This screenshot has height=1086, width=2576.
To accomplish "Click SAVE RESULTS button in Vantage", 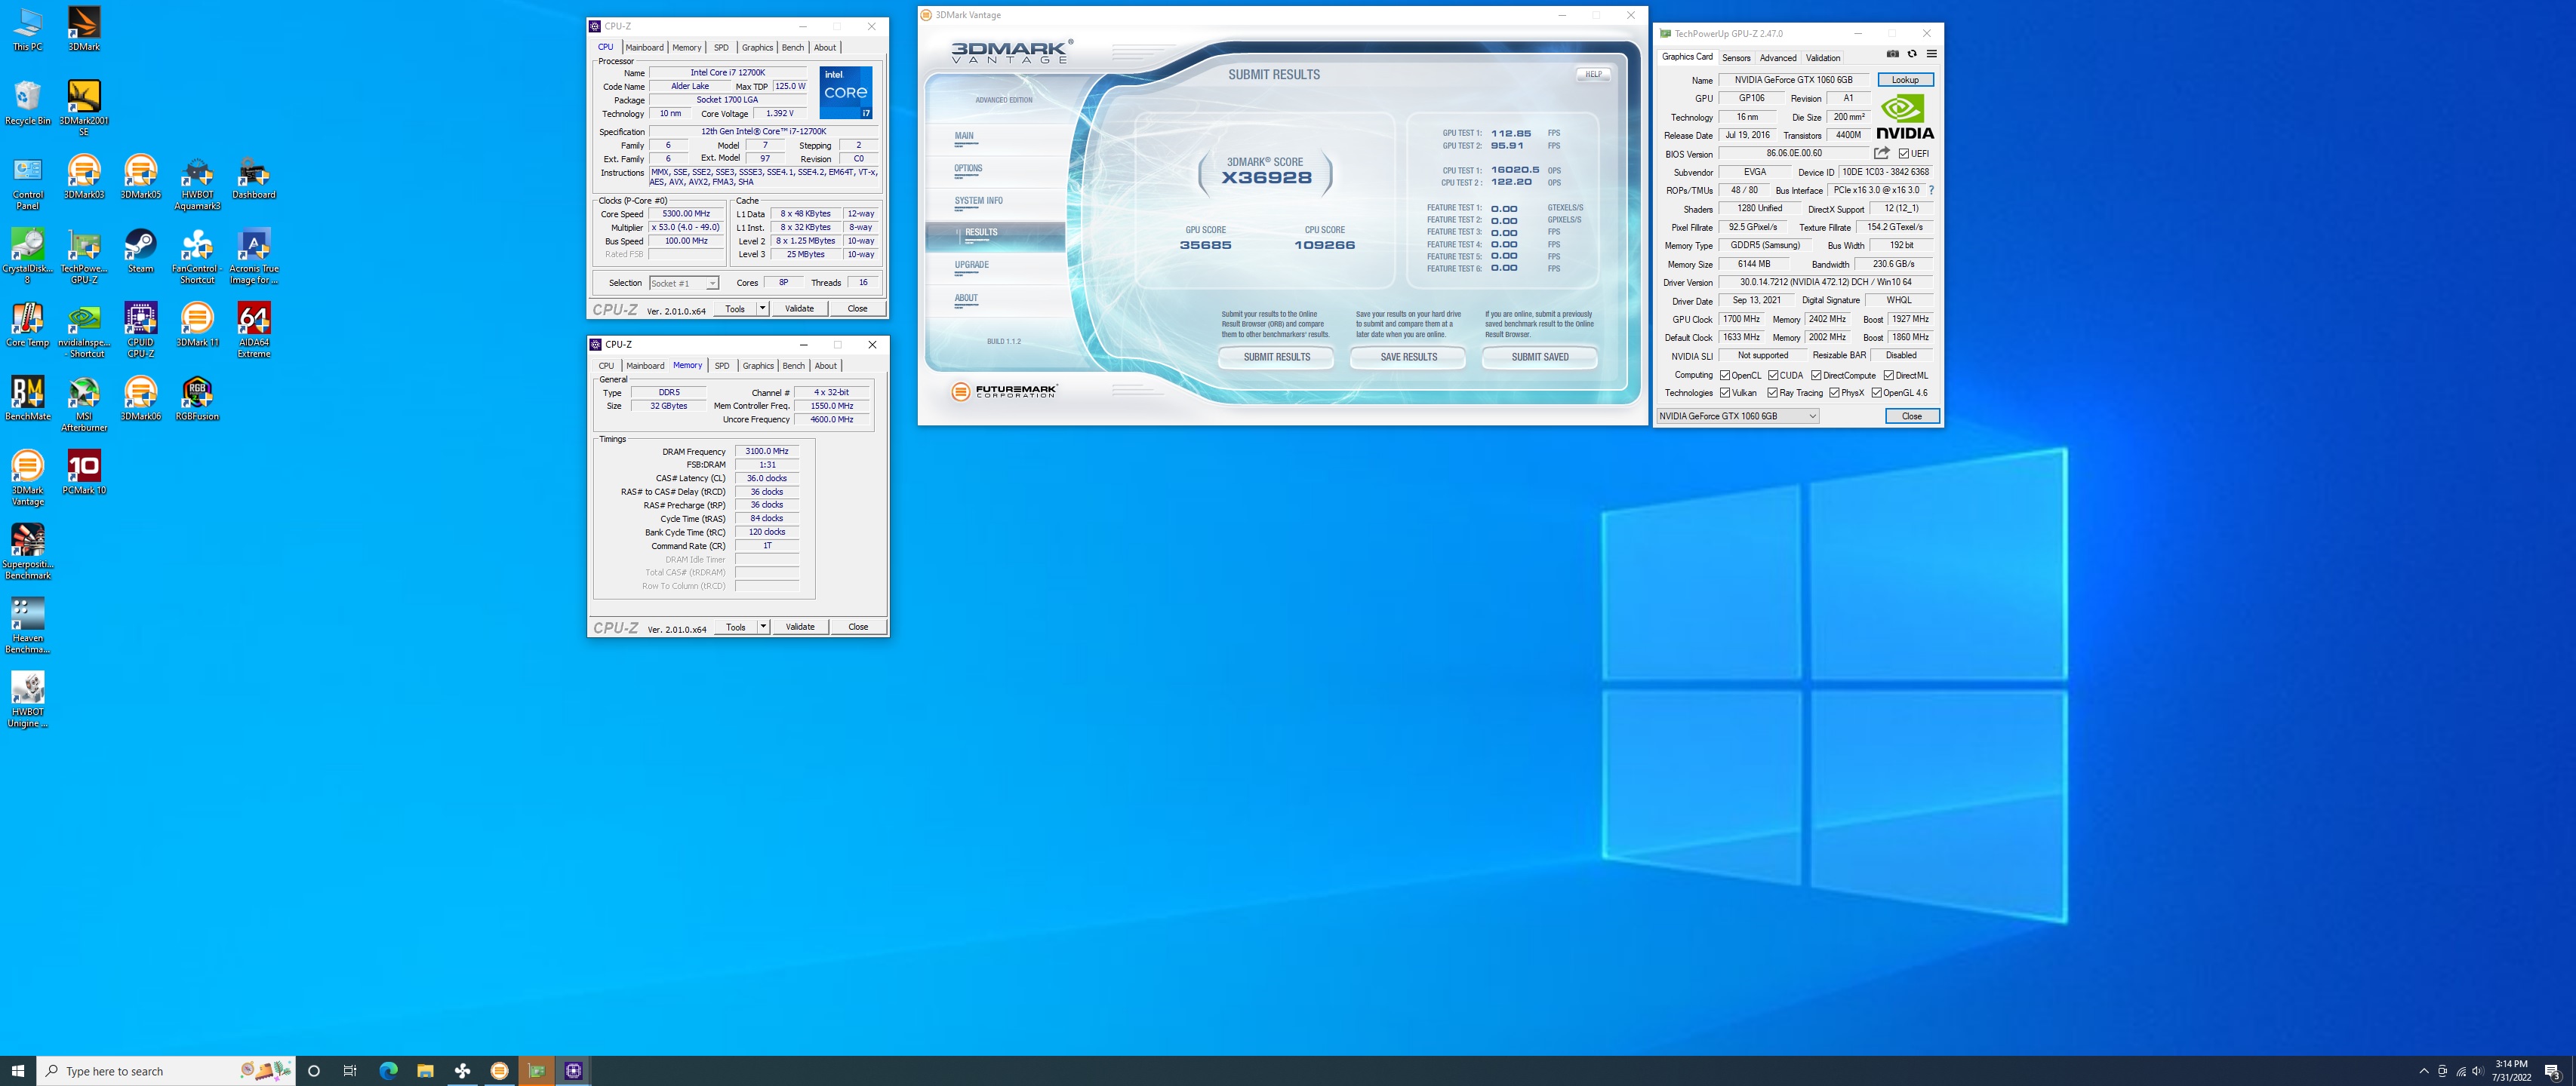I will 1408,357.
